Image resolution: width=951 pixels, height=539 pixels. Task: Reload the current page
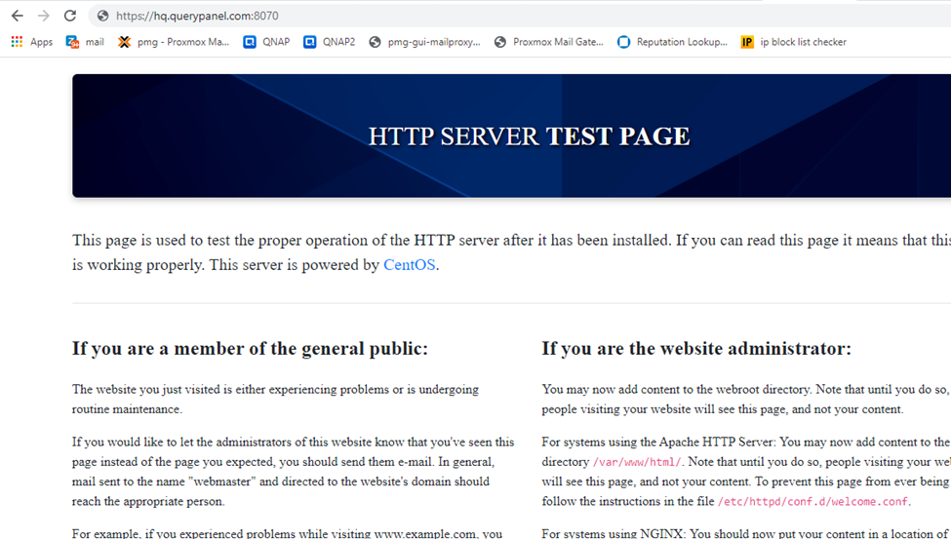[70, 16]
